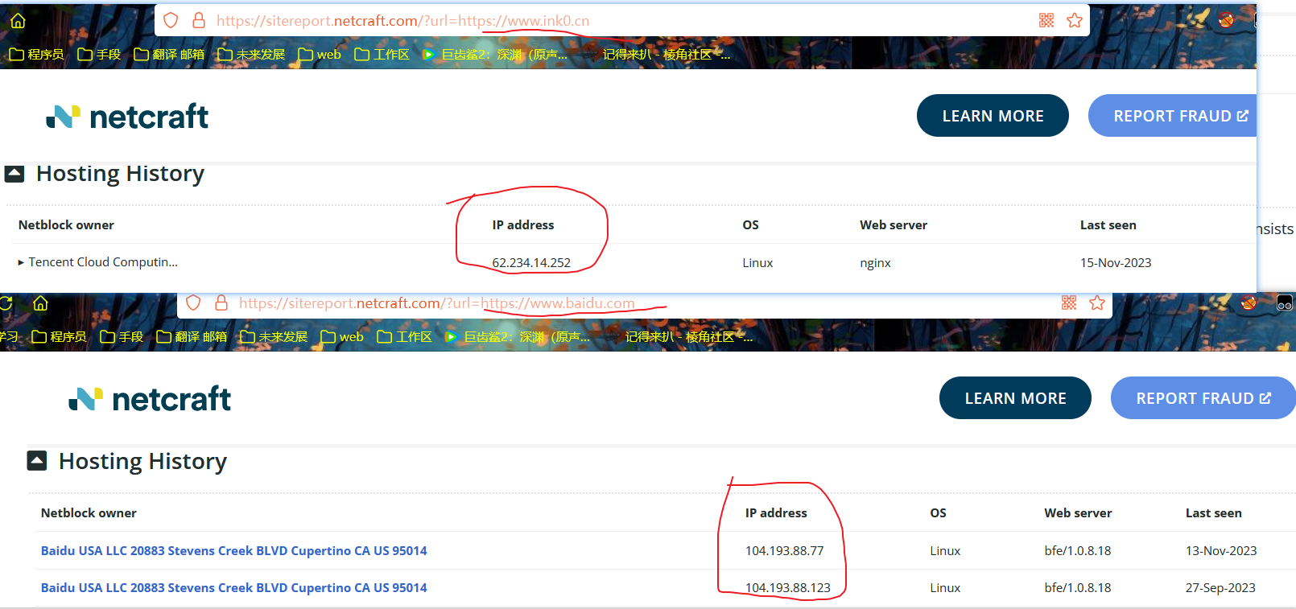Open the QR code icon in the baidu.com address bar
Viewport: 1296px width, 609px height.
coord(1069,302)
